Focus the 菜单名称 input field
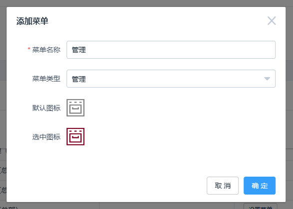 click(x=171, y=50)
